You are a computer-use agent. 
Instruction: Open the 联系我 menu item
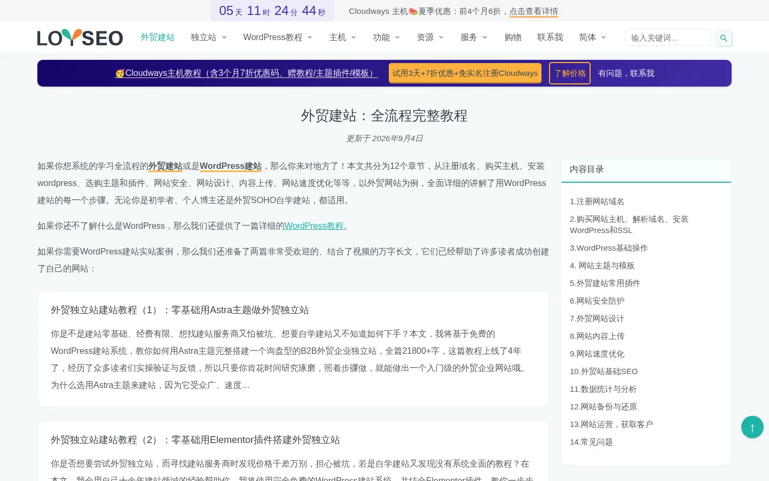click(550, 37)
